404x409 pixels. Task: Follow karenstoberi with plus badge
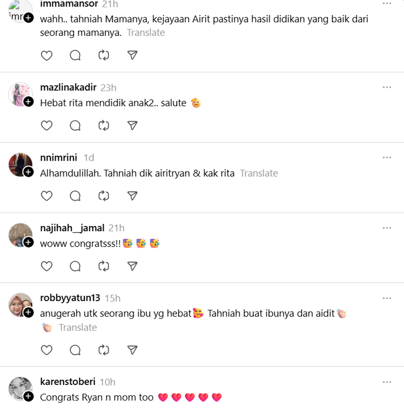point(29,396)
